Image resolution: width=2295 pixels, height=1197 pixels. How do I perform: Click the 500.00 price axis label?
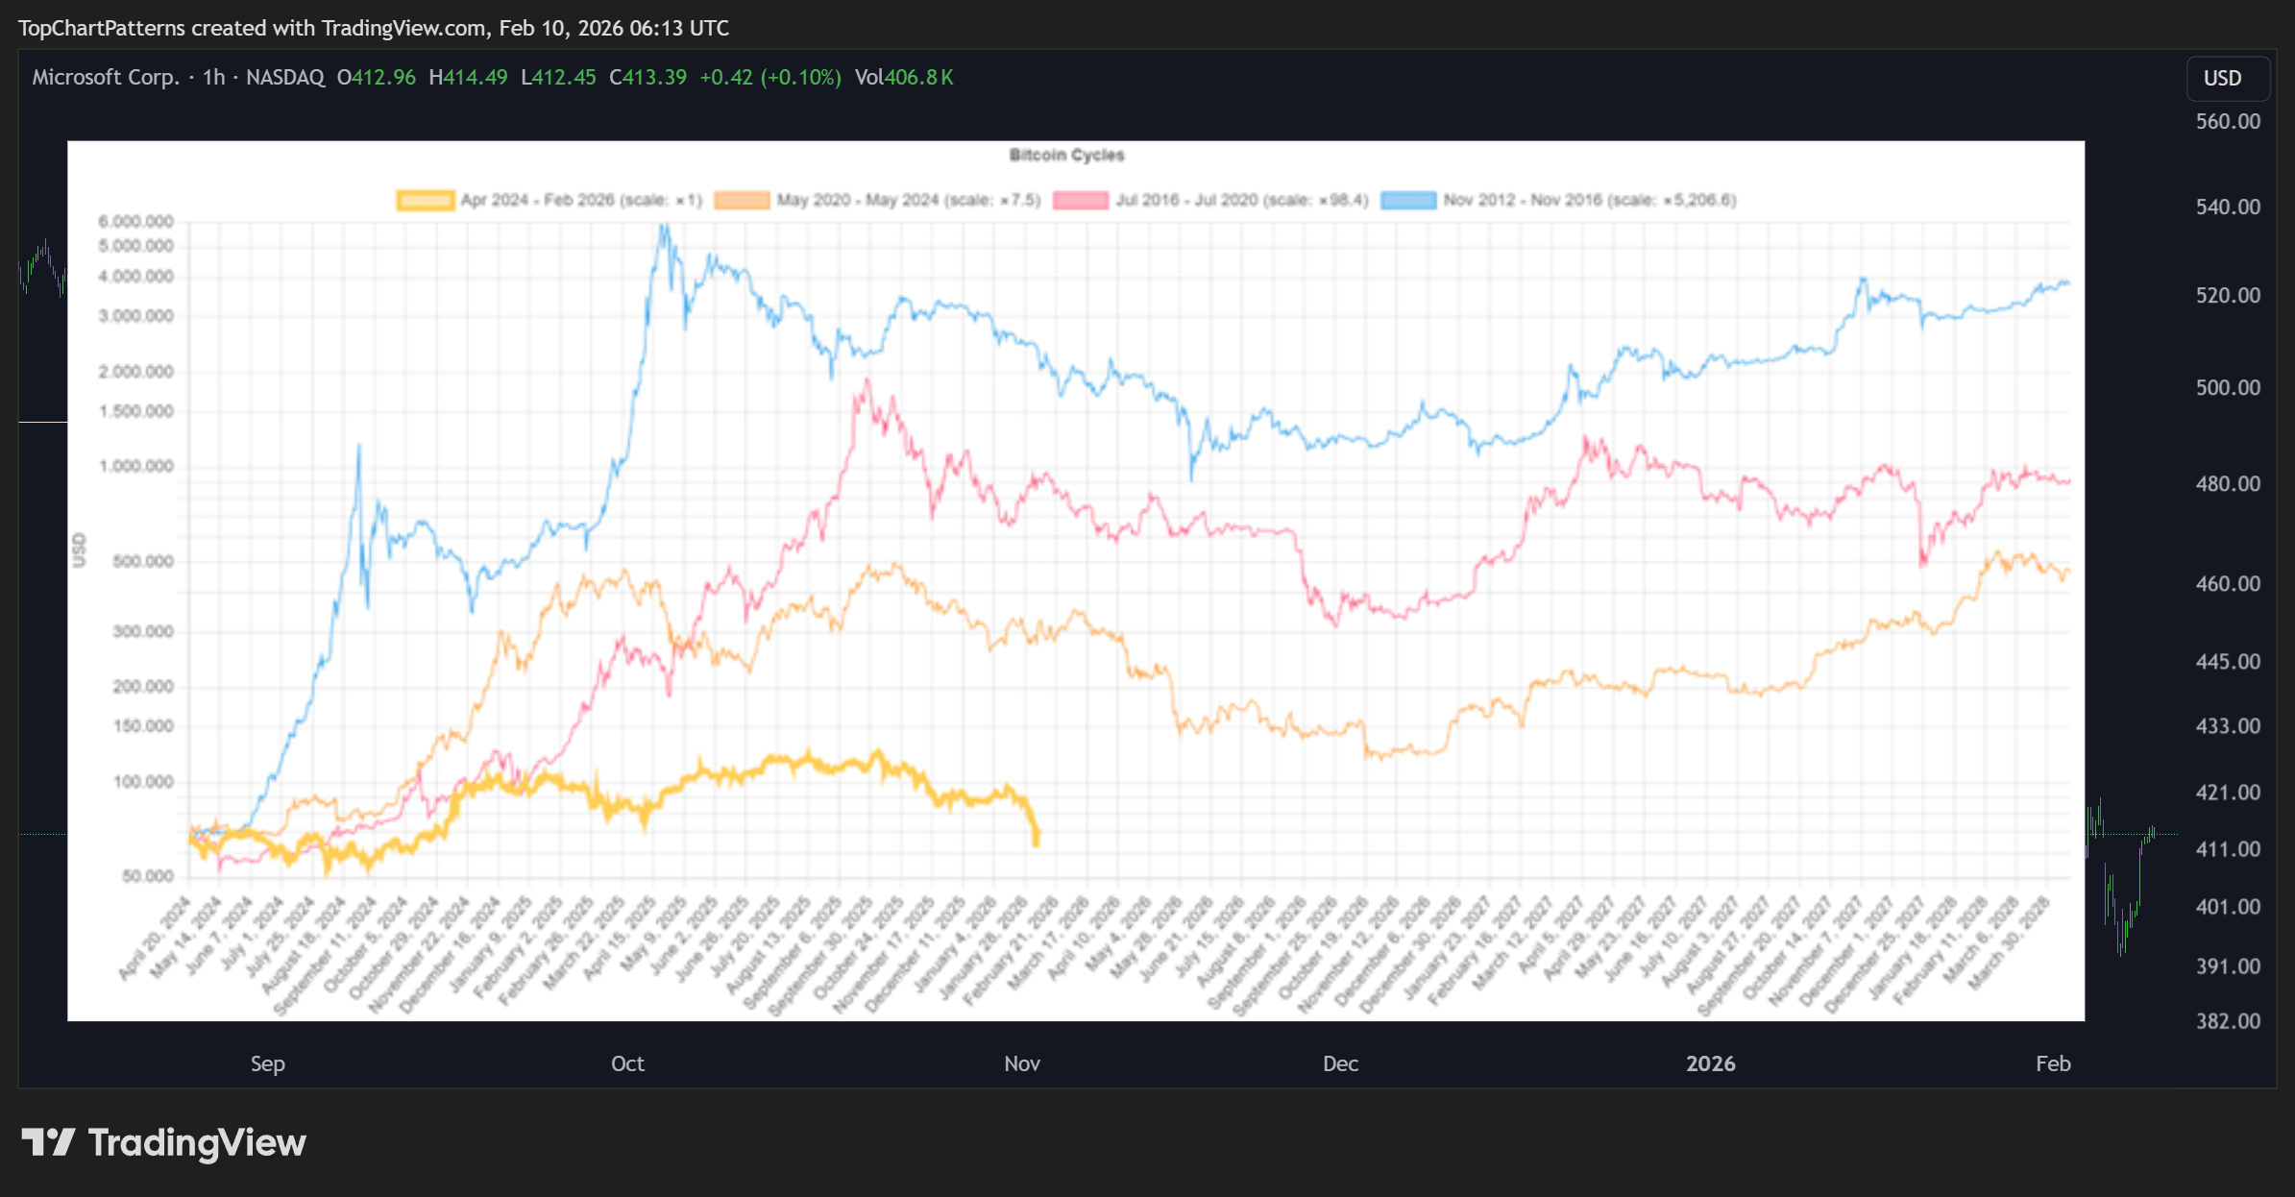pos(2228,387)
